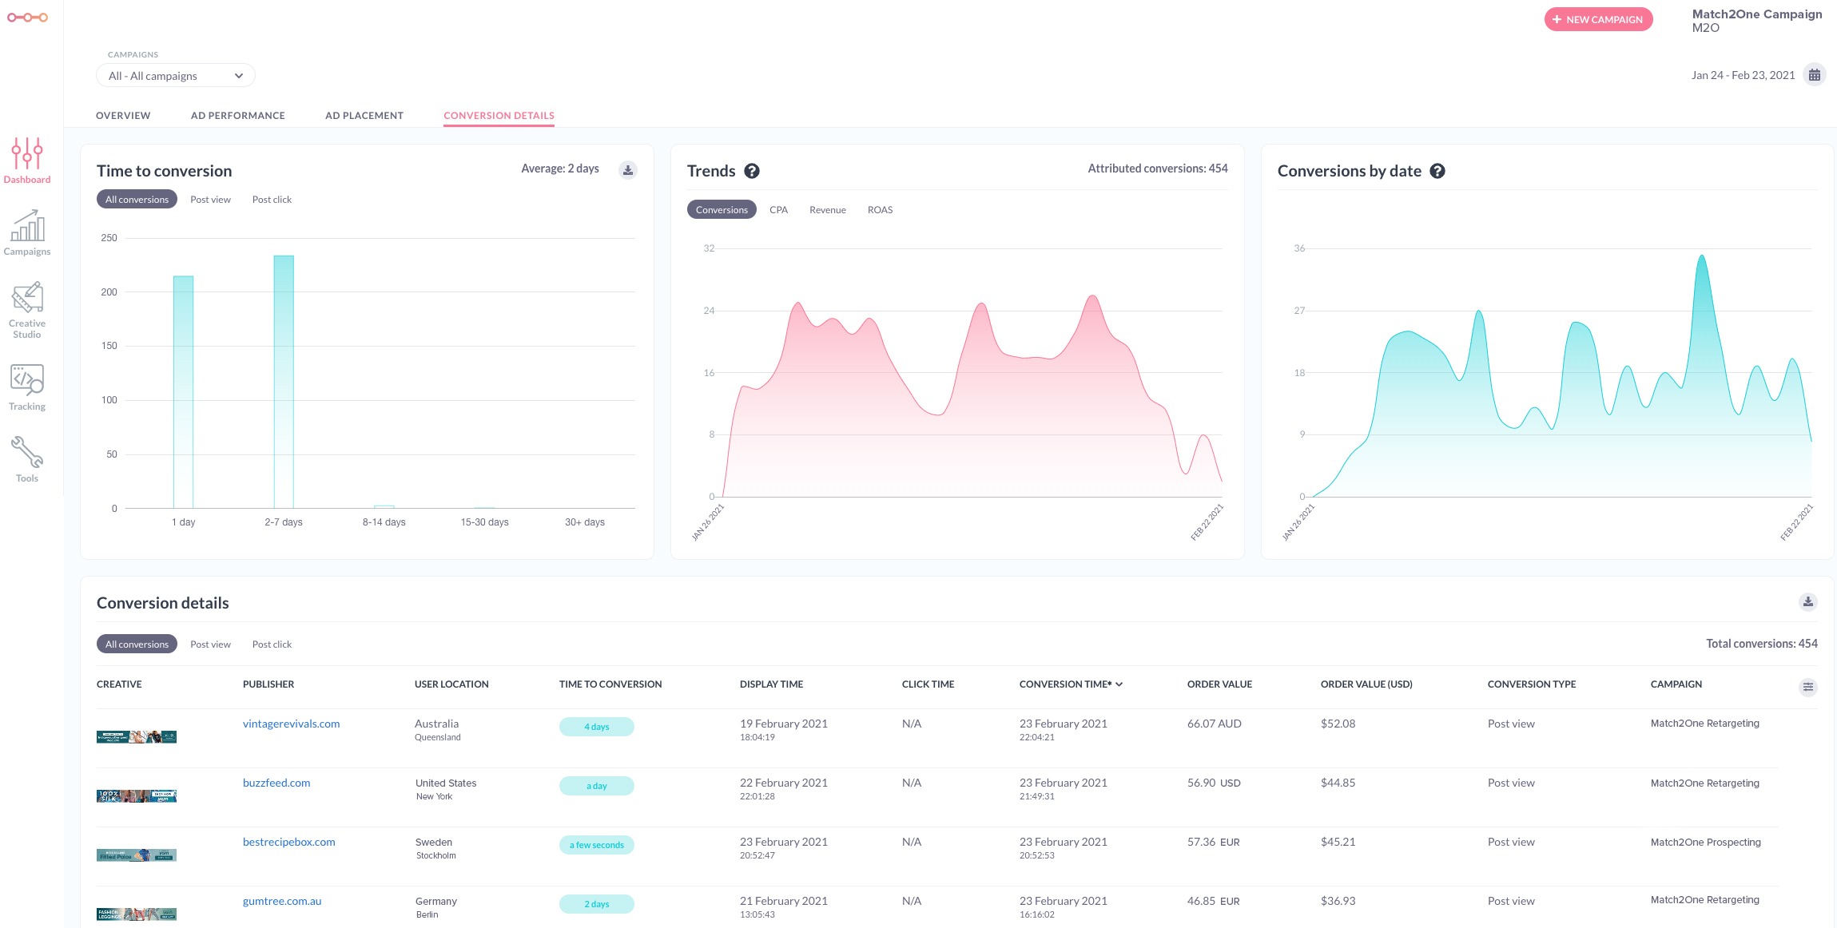The height and width of the screenshot is (928, 1837).
Task: Open gumtree.com.au publisher link
Action: 282,901
